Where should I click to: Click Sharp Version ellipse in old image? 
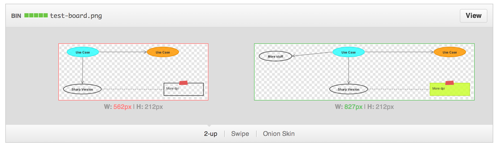click(x=82, y=89)
